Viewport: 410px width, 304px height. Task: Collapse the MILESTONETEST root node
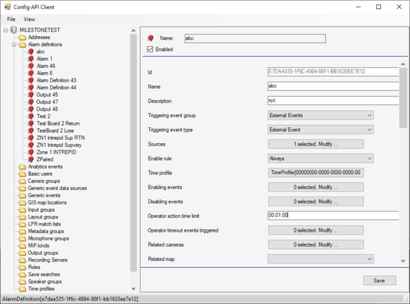(5, 30)
